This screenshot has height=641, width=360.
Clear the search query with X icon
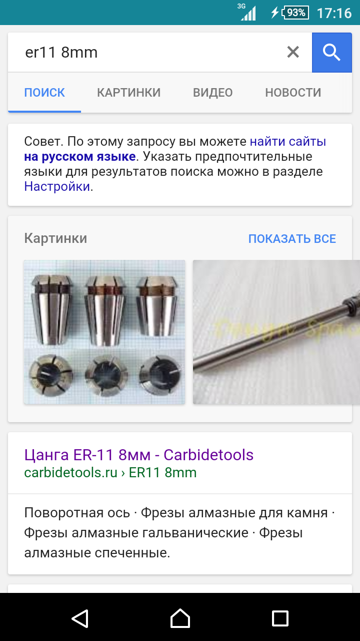click(x=293, y=52)
